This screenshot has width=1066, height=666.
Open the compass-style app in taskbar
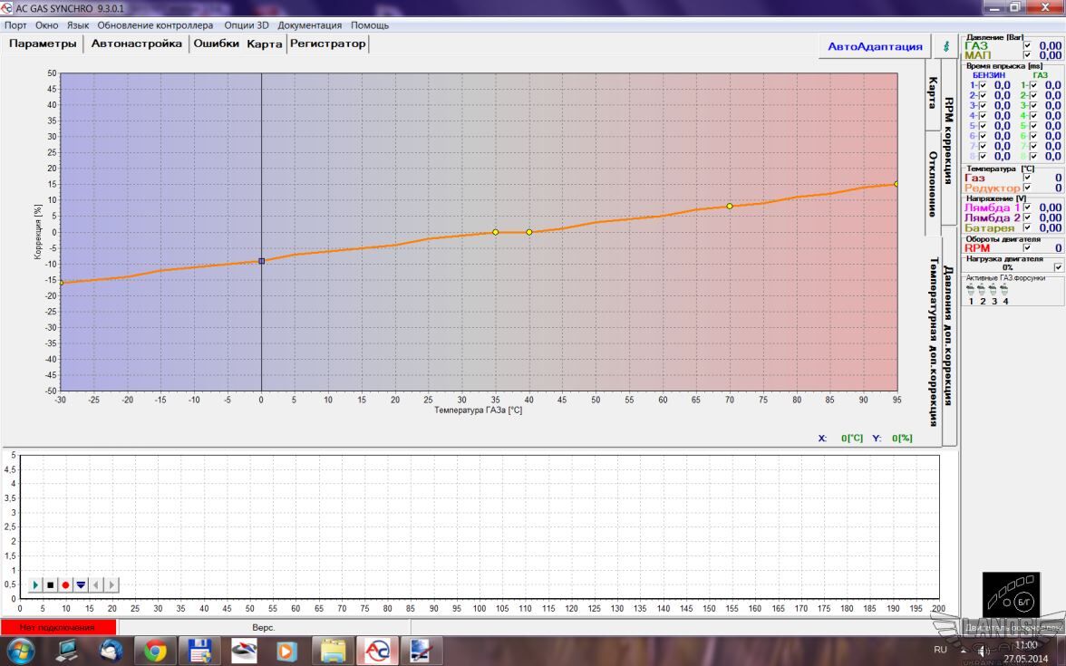[243, 651]
